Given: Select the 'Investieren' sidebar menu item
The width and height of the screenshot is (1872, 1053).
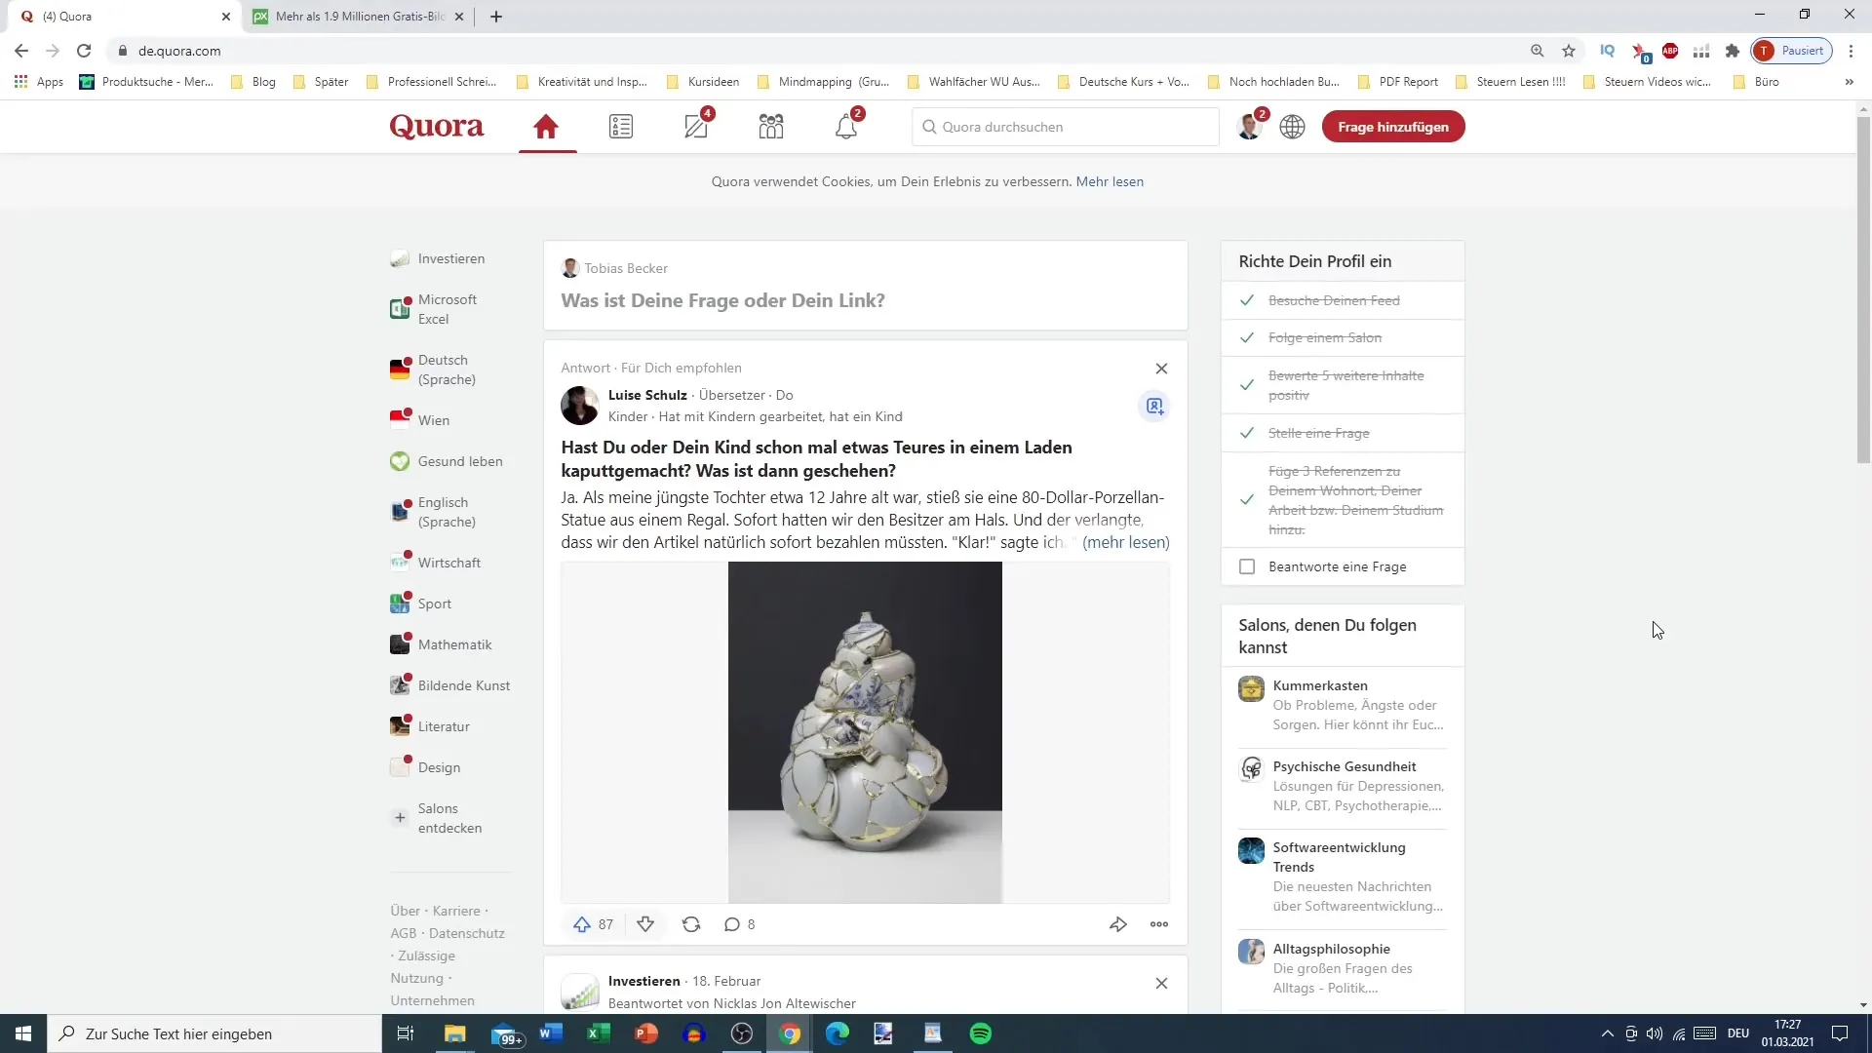Looking at the screenshot, I should [451, 258].
